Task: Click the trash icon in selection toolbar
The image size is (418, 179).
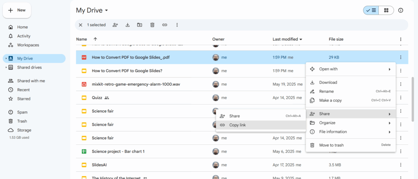Action: (152, 25)
